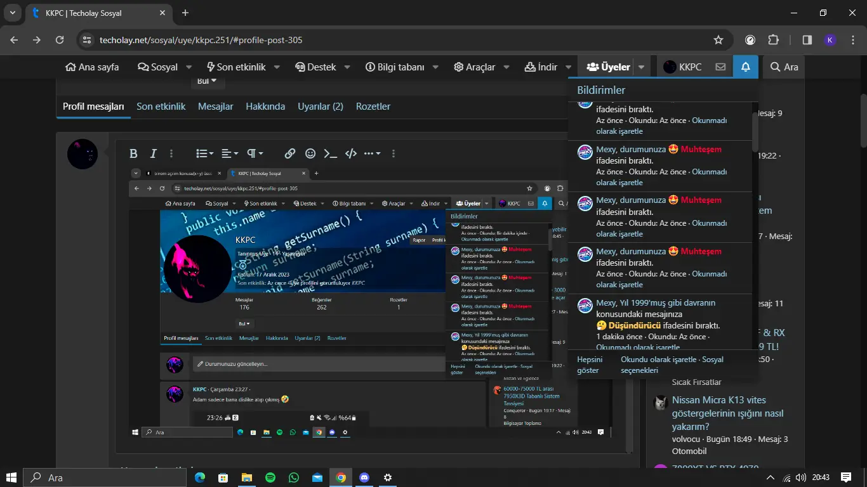This screenshot has width=867, height=487.
Task: Open a new browser tab
Action: point(185,13)
